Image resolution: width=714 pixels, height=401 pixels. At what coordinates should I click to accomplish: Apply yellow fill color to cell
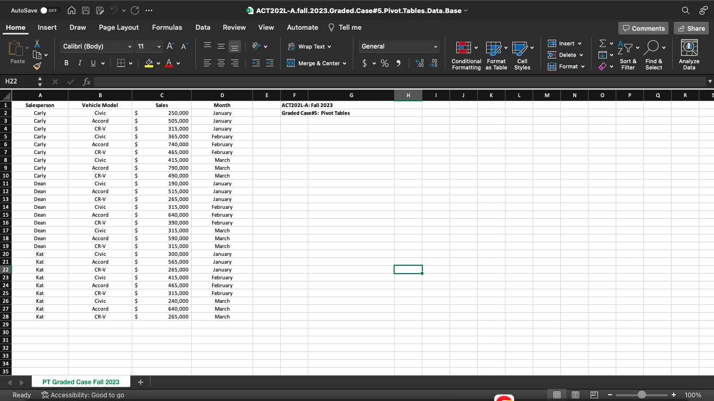click(x=149, y=63)
